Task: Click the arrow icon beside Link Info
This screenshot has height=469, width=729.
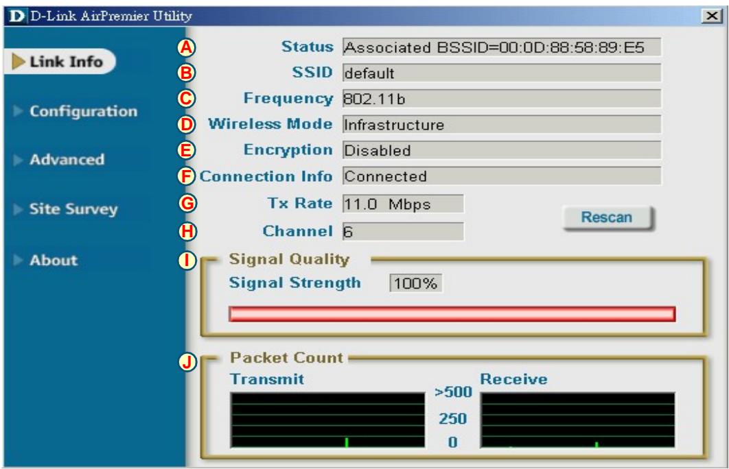Action: coord(18,61)
